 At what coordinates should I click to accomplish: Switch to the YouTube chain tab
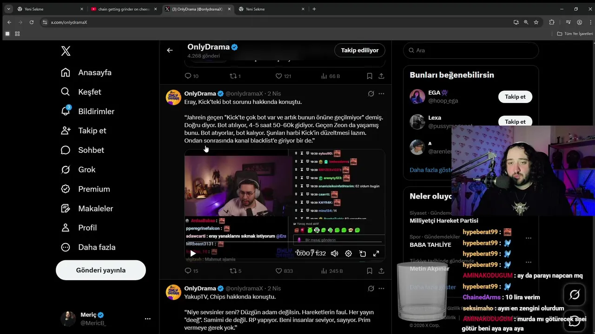pos(124,9)
